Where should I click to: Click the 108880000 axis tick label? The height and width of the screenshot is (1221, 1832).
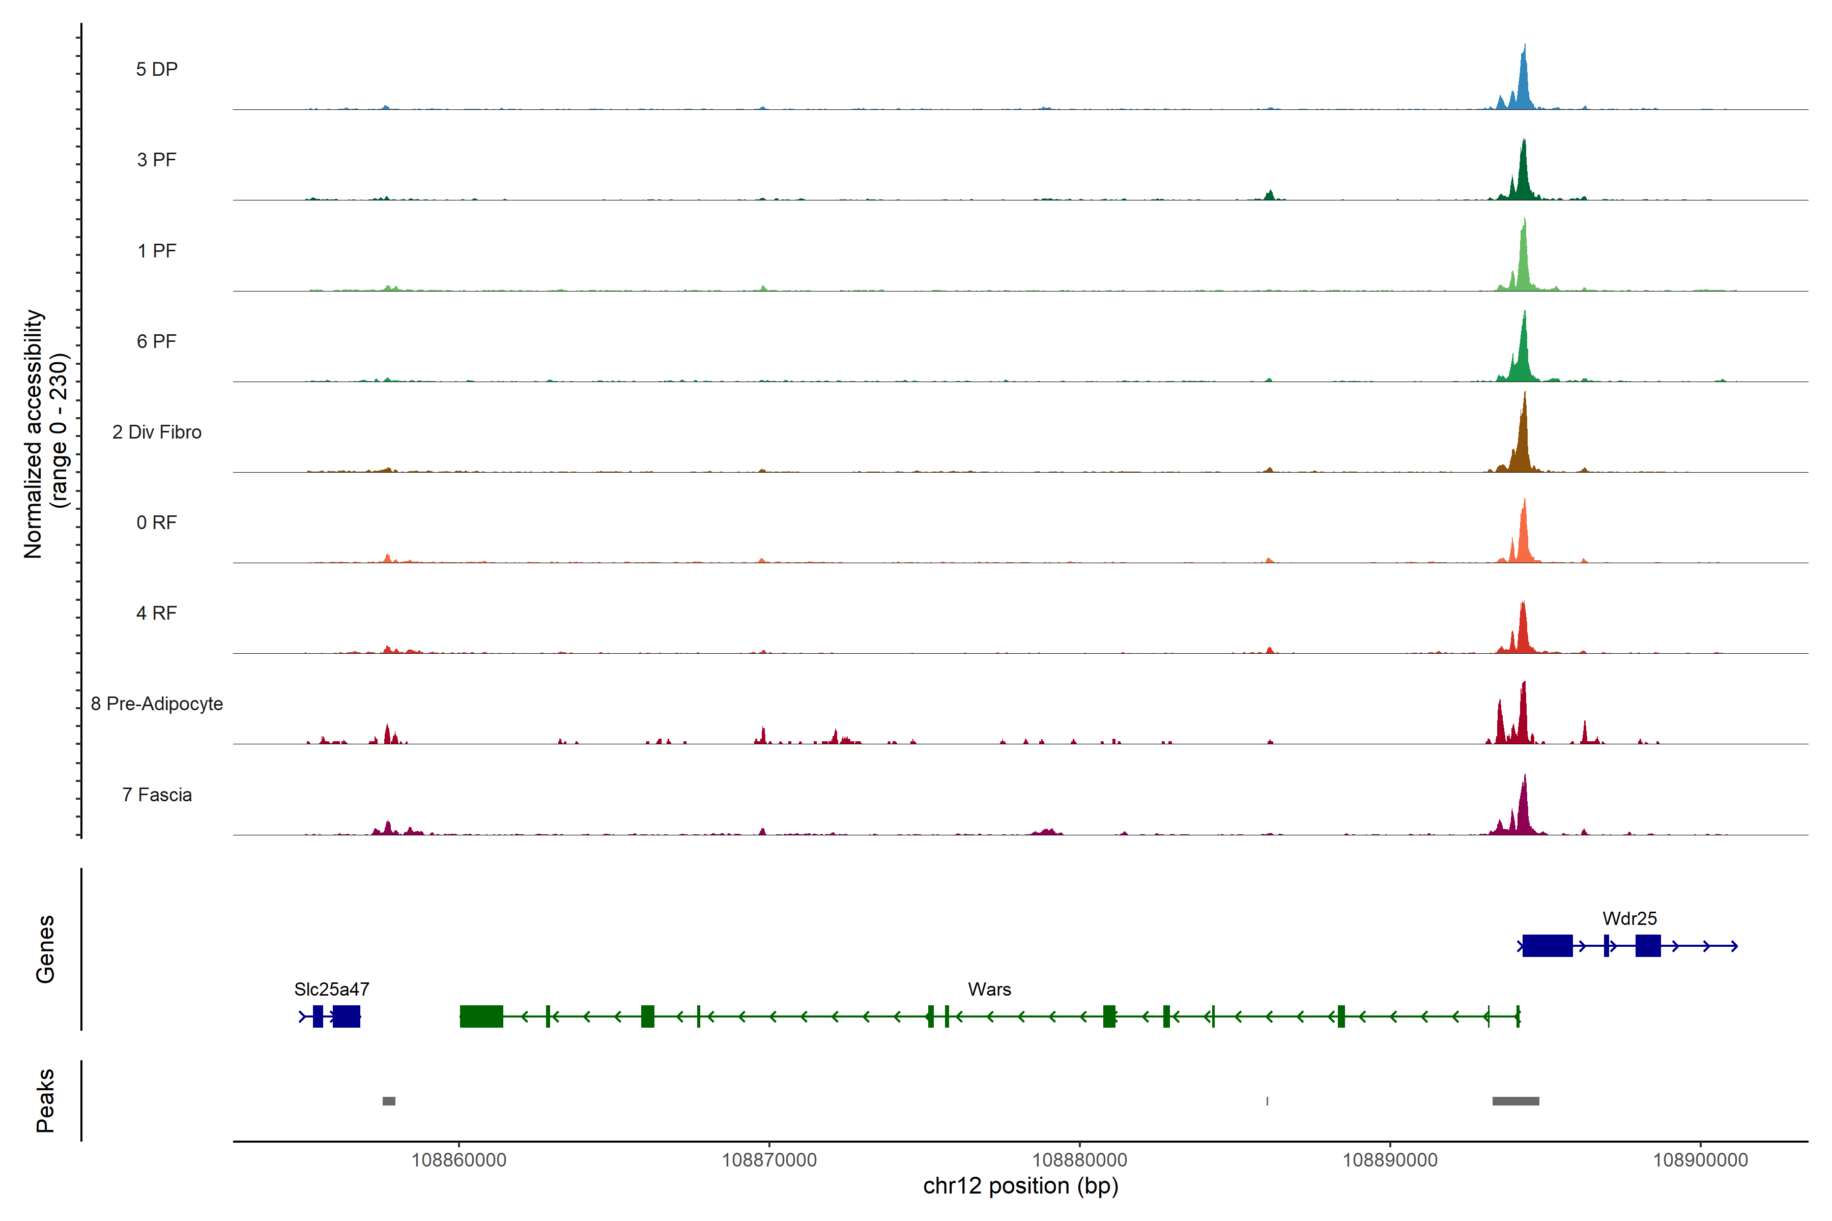click(x=1079, y=1159)
